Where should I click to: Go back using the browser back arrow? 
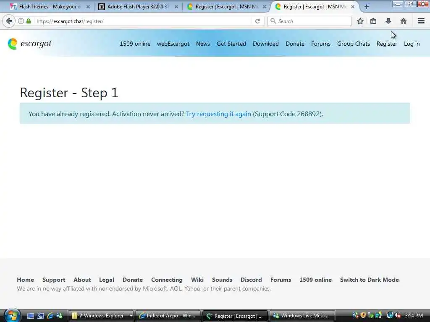point(9,21)
